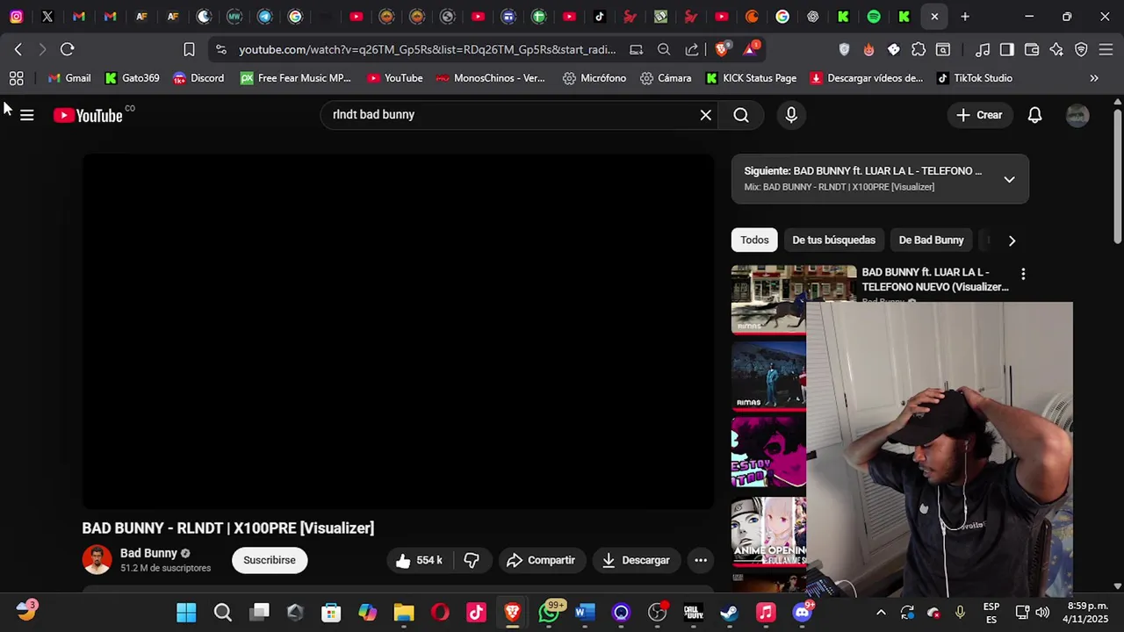Click the magnifier search button
Image resolution: width=1124 pixels, height=632 pixels.
[741, 115]
